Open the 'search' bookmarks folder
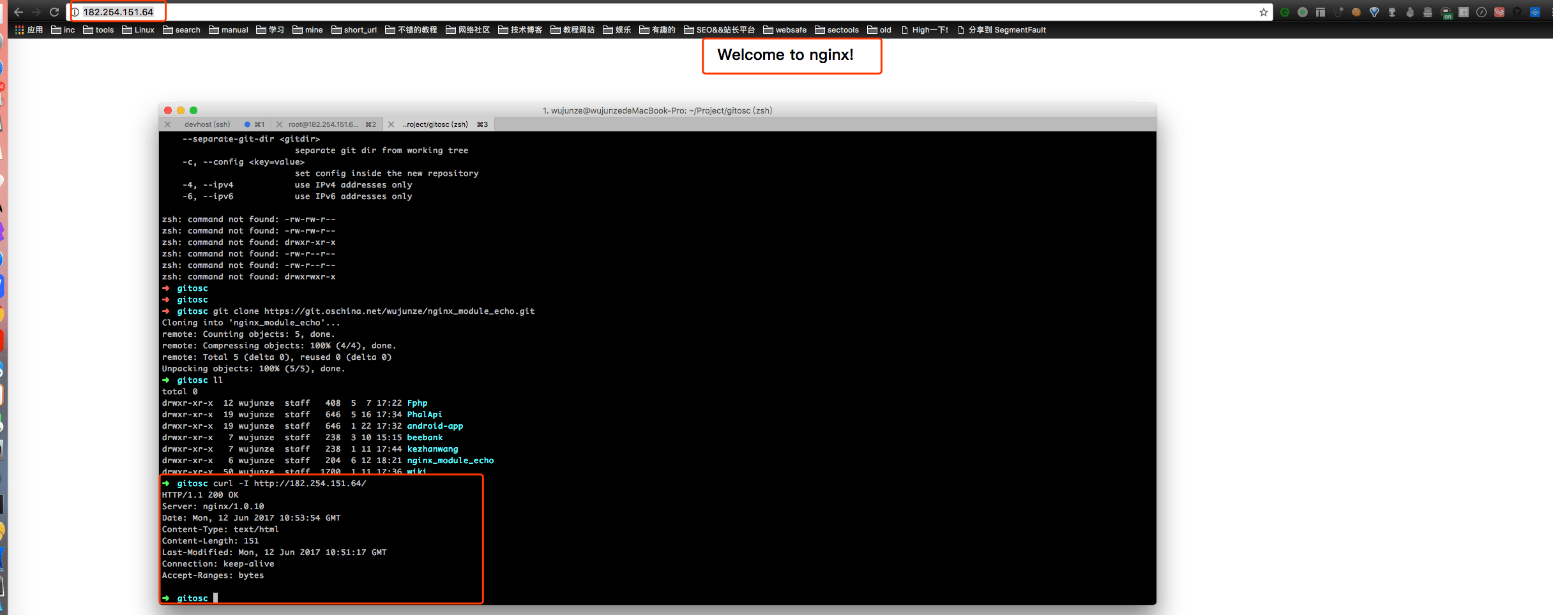The height and width of the screenshot is (615, 1553). coord(182,30)
